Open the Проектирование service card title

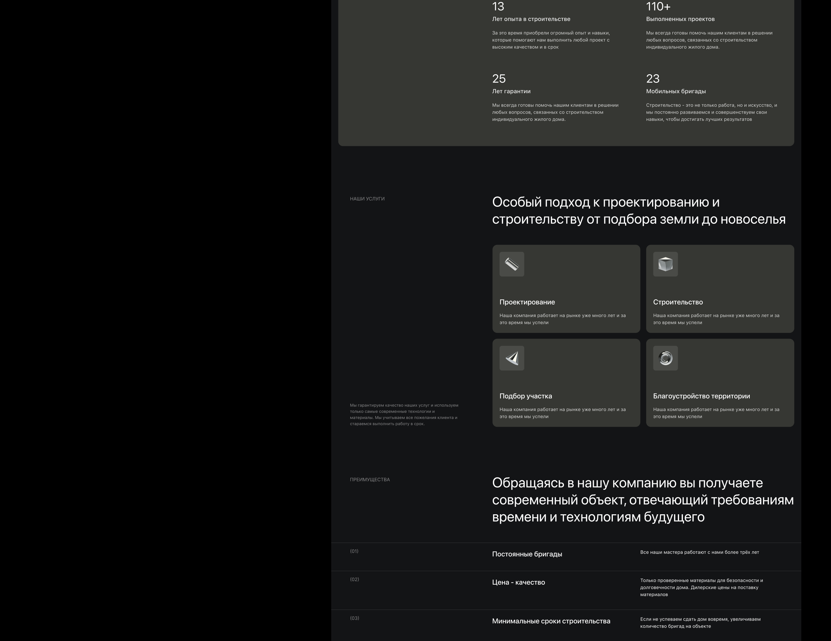(x=527, y=302)
